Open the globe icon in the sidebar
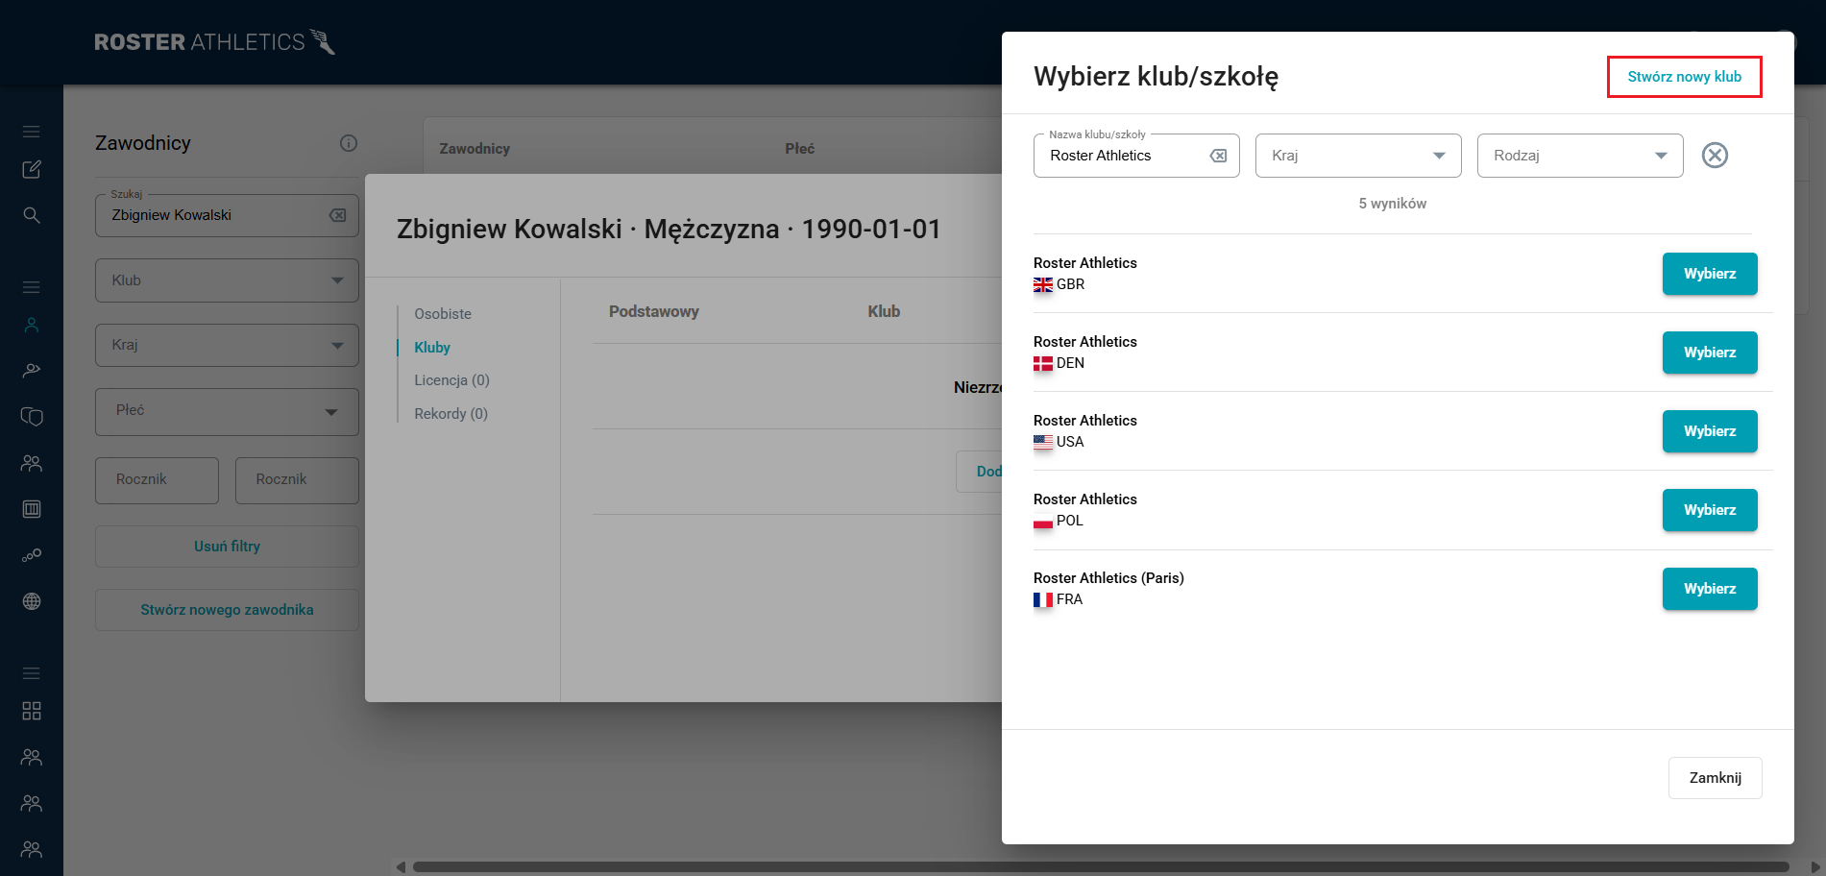 (32, 601)
